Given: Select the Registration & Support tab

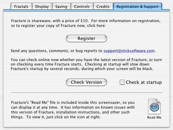Looking at the screenshot, I should pos(137,7).
